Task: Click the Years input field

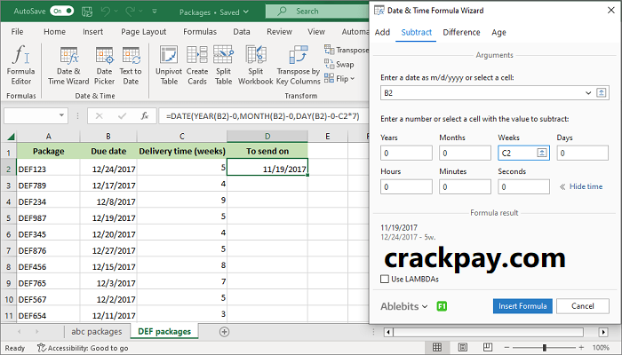Action: (x=406, y=153)
